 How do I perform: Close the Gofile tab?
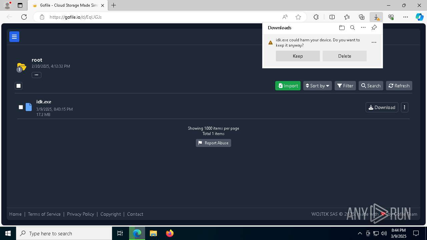coord(103,5)
